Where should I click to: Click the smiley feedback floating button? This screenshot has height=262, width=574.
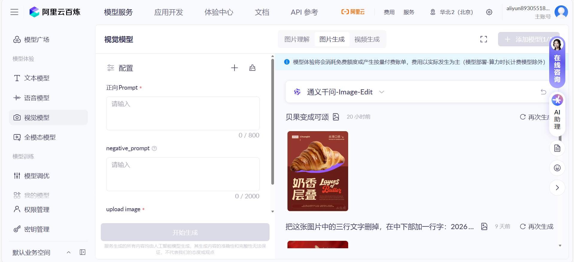click(x=557, y=168)
